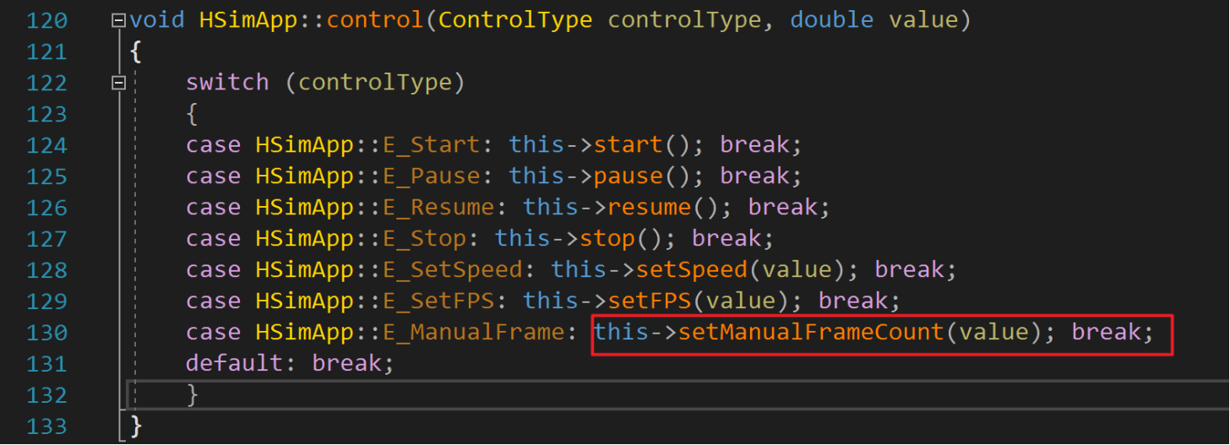
Task: Click the double keyword in the signature
Action: tap(832, 20)
